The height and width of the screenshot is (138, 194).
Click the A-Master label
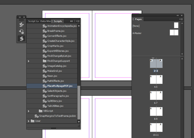(x=137, y=33)
